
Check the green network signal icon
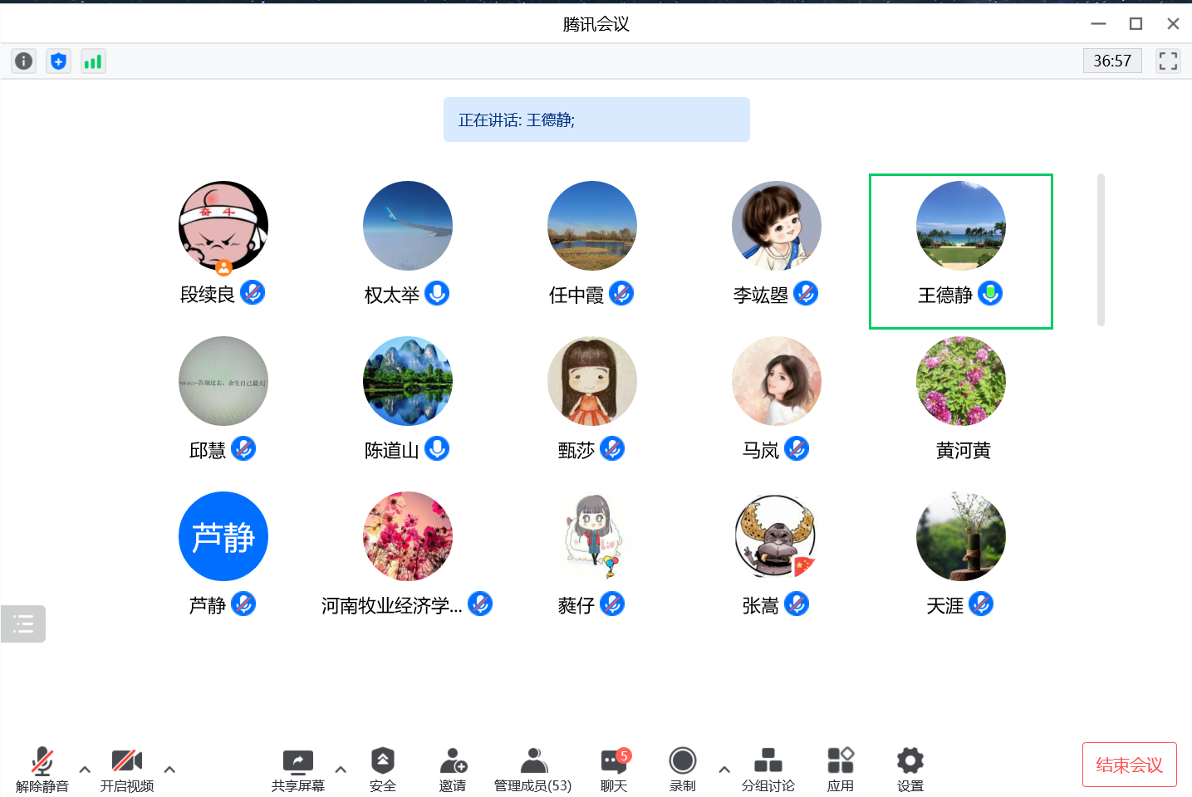(x=93, y=61)
